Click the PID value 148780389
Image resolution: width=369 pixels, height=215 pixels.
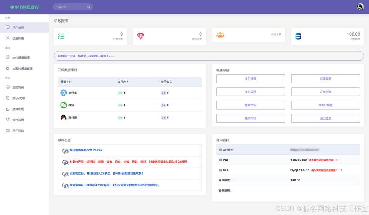299,160
